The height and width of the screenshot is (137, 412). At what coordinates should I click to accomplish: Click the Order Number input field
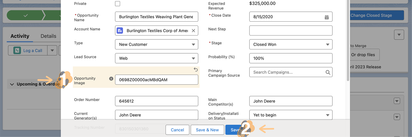pyautogui.click(x=157, y=101)
